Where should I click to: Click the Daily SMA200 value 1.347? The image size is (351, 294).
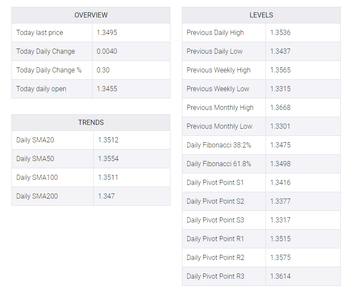coord(106,196)
